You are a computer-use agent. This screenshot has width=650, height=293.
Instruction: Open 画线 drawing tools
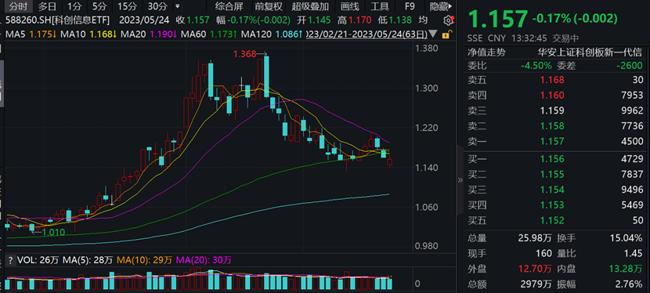[x=349, y=6]
